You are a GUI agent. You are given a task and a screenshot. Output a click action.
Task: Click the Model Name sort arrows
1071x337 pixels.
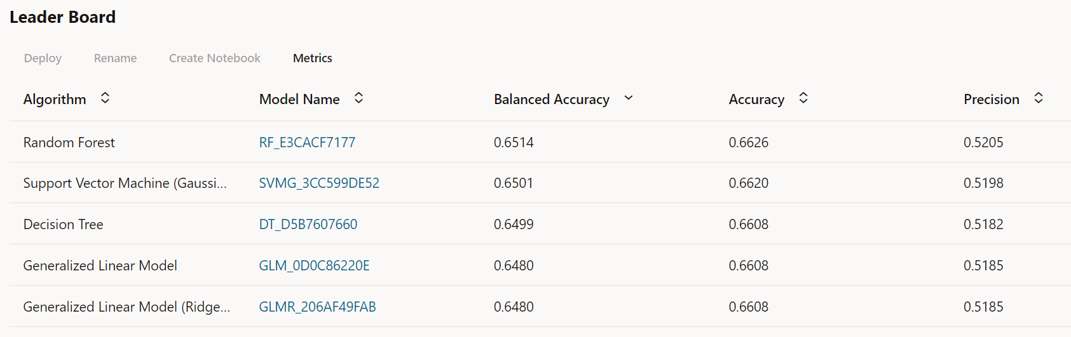pyautogui.click(x=358, y=98)
